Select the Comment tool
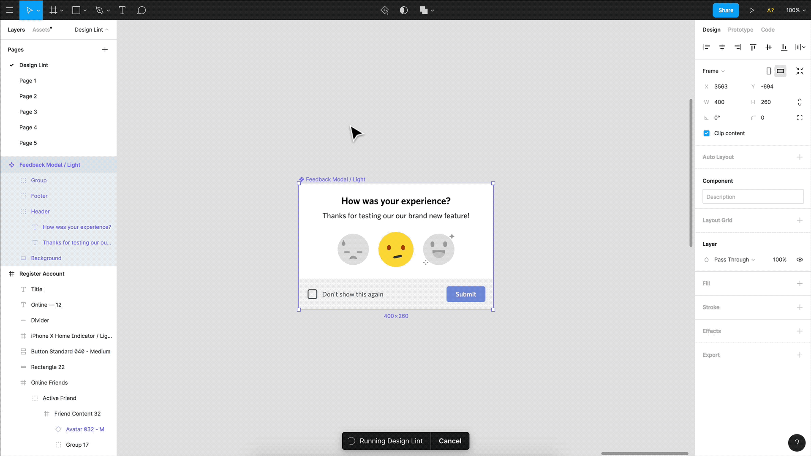 142,10
